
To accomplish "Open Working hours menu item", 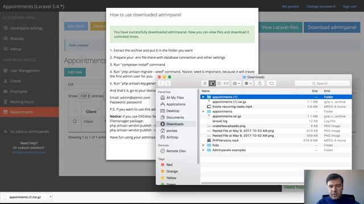I will click(22, 102).
